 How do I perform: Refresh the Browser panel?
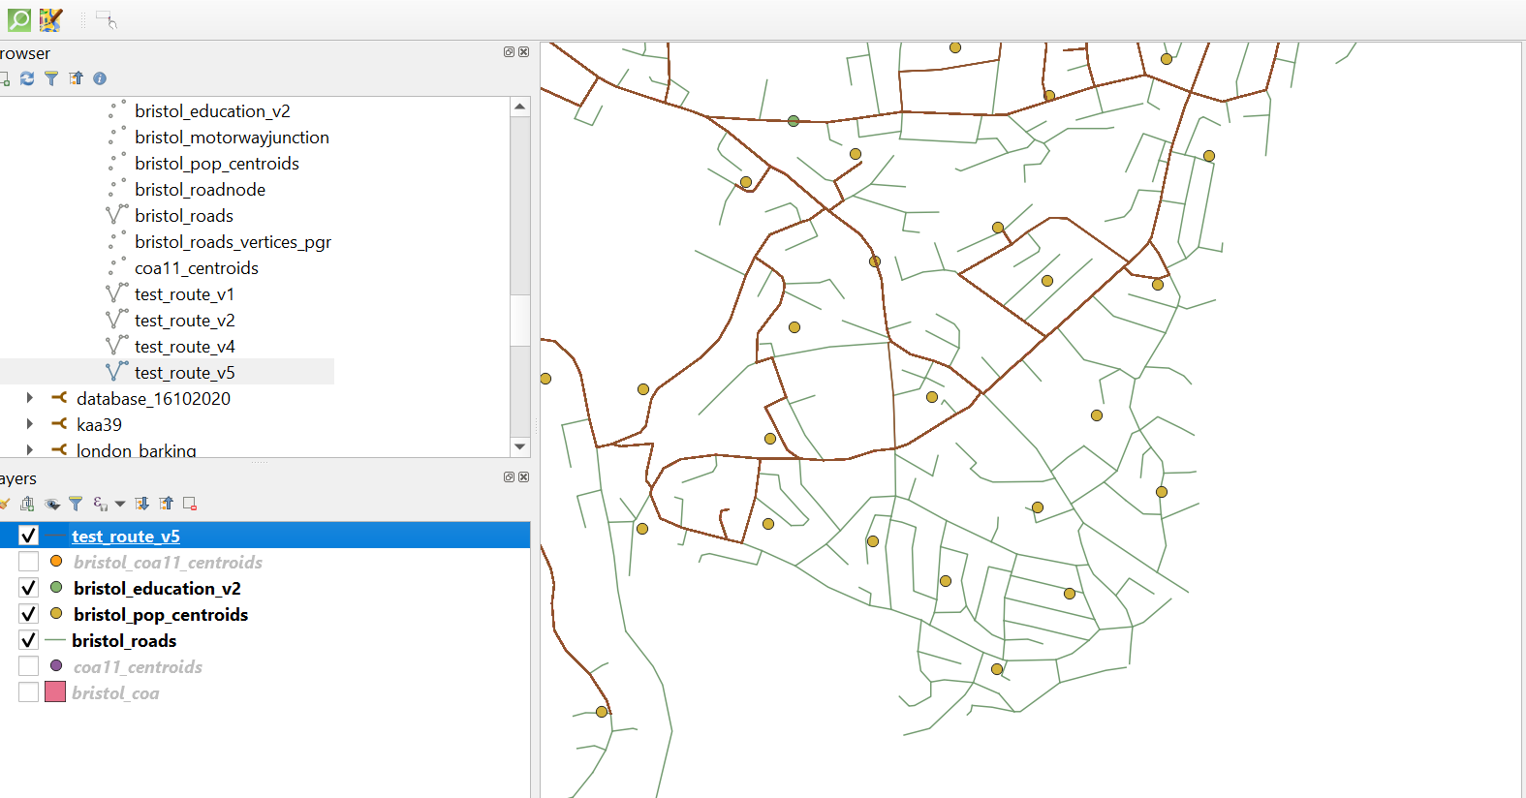pyautogui.click(x=27, y=78)
